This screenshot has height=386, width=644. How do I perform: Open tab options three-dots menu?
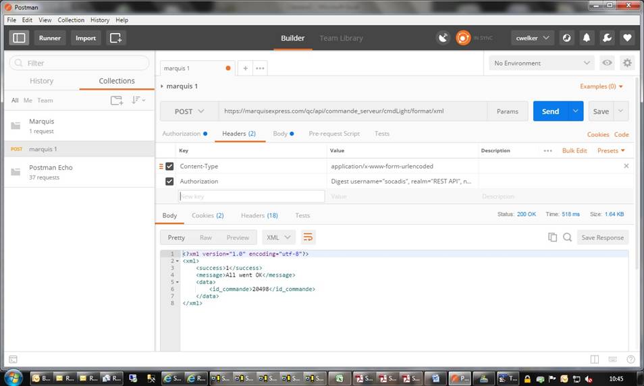tap(260, 68)
